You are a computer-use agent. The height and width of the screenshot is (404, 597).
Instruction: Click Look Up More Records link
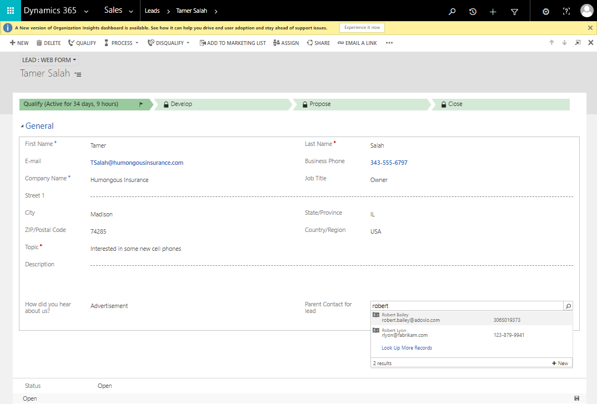coord(407,348)
